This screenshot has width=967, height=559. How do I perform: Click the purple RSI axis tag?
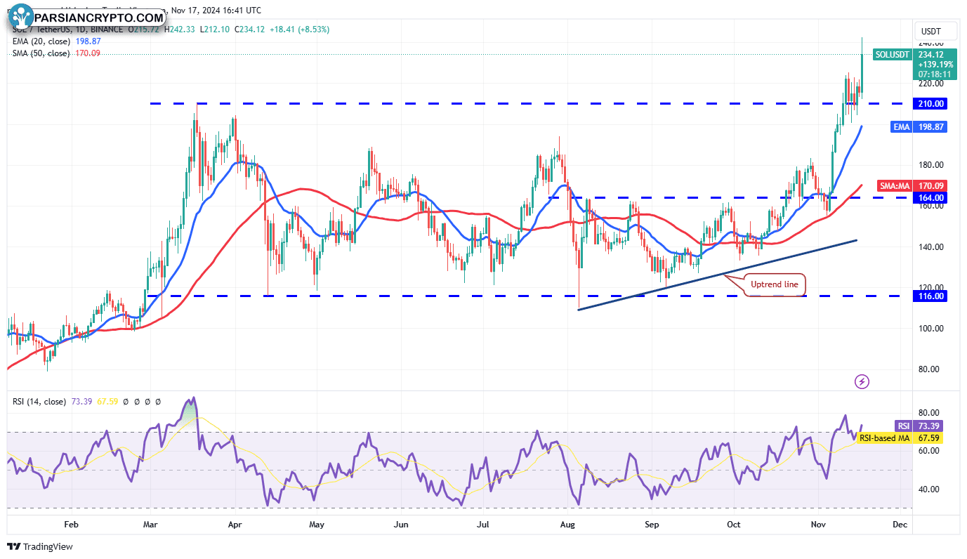(904, 426)
